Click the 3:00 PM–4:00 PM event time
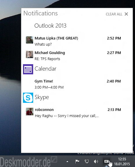Screen dimensions: 135x167 coord(49,87)
